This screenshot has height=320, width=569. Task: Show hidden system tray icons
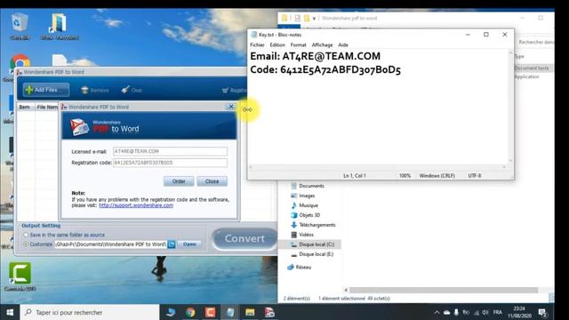pos(437,312)
